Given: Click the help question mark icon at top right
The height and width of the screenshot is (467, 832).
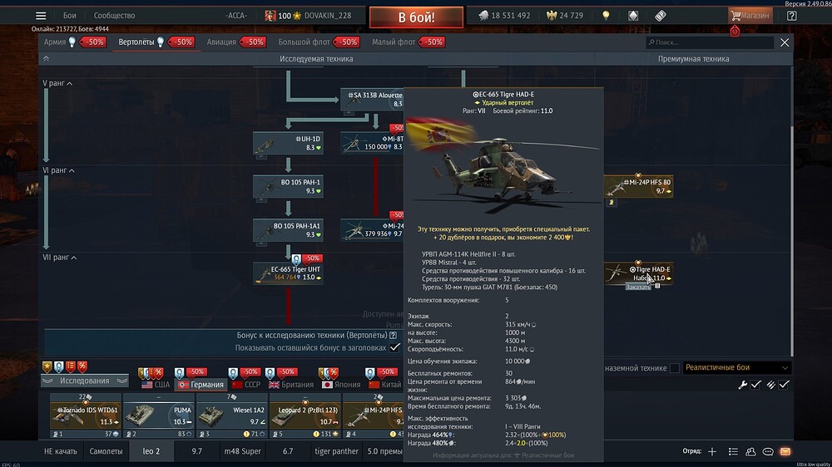Looking at the screenshot, I should [791, 16].
